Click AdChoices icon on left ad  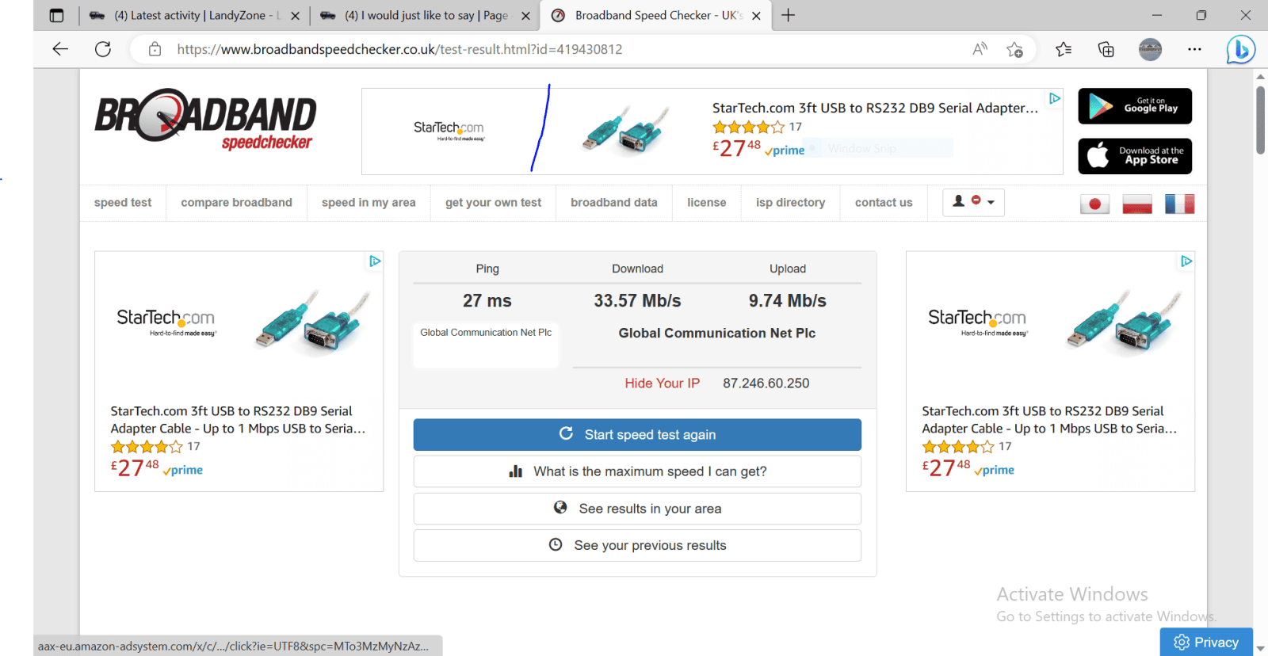tap(375, 261)
